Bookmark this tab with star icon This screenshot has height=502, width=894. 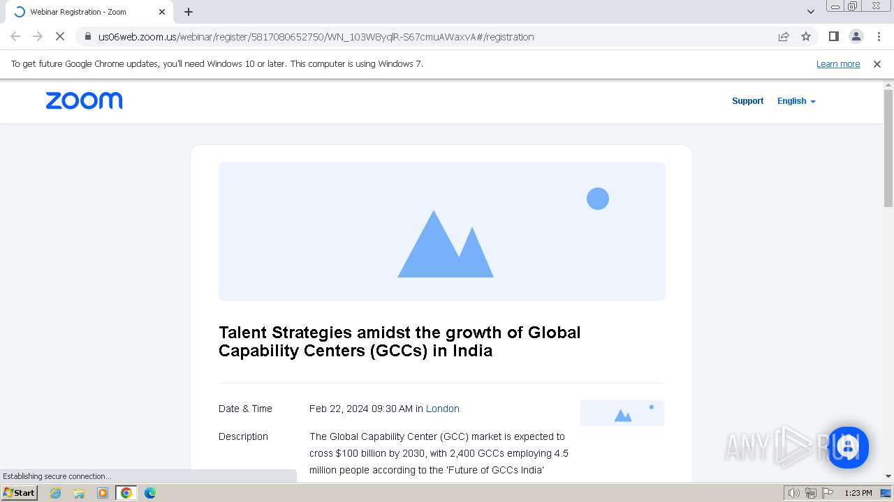(x=806, y=37)
